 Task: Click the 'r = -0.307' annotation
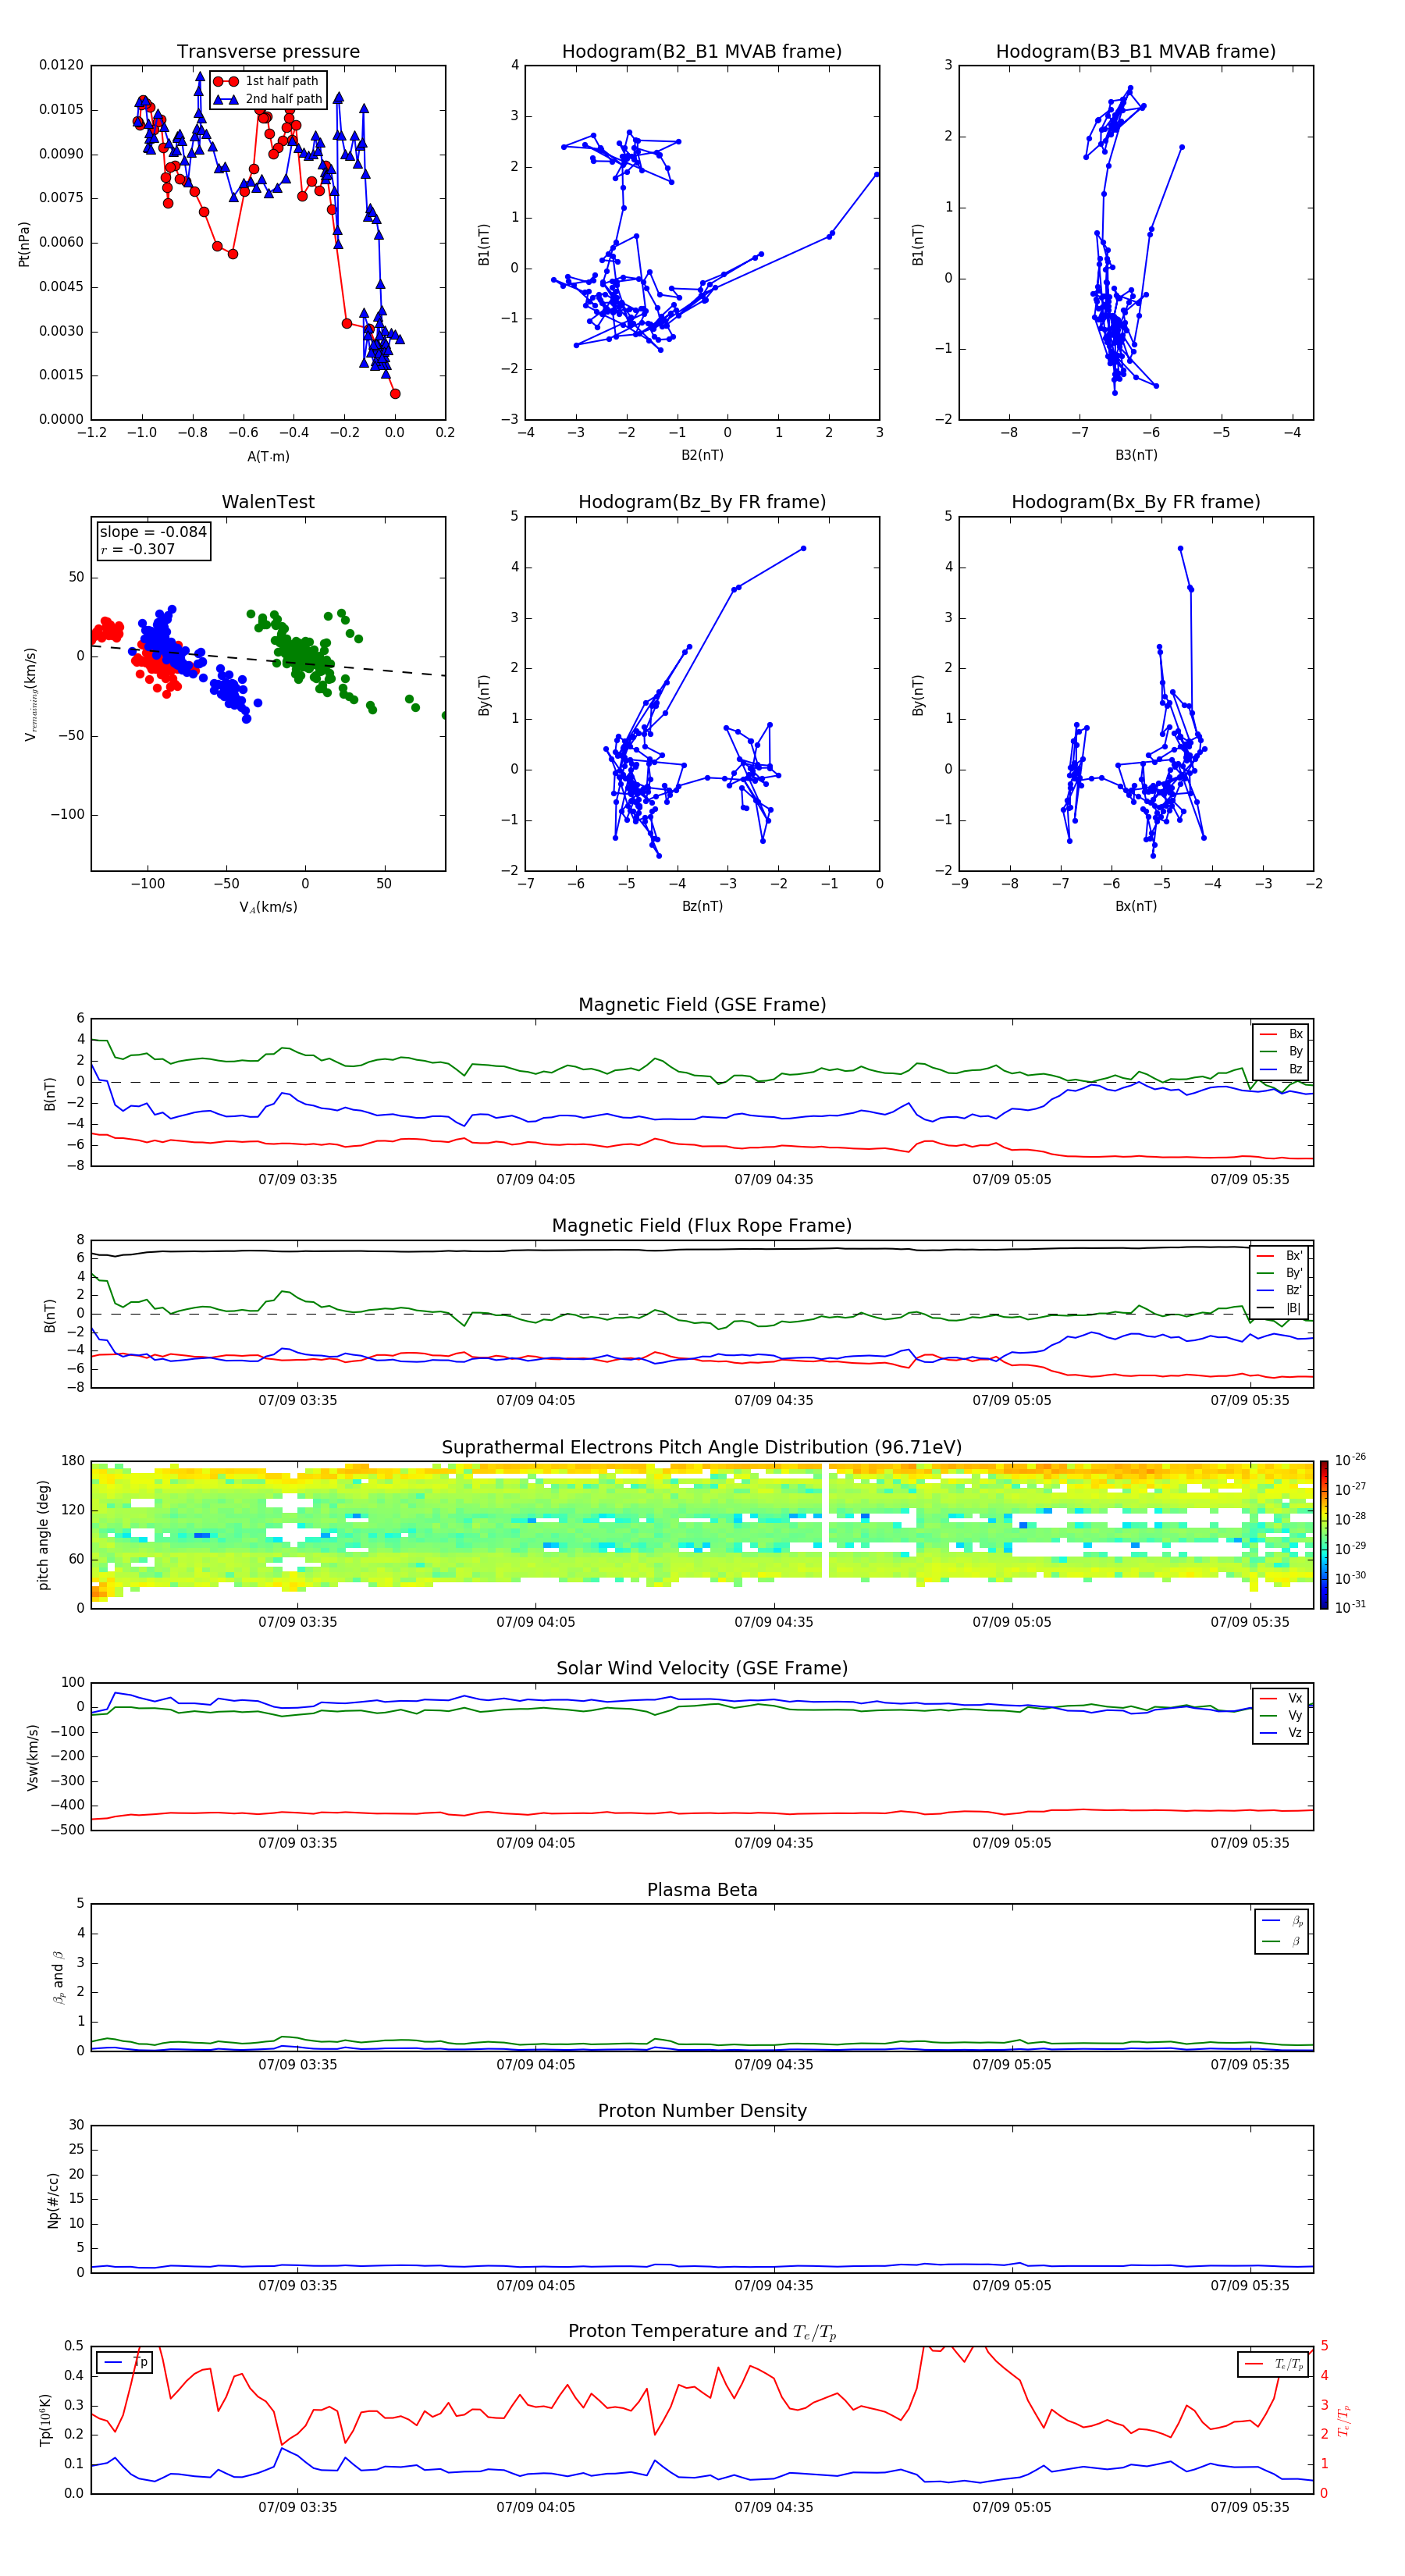pyautogui.click(x=138, y=549)
